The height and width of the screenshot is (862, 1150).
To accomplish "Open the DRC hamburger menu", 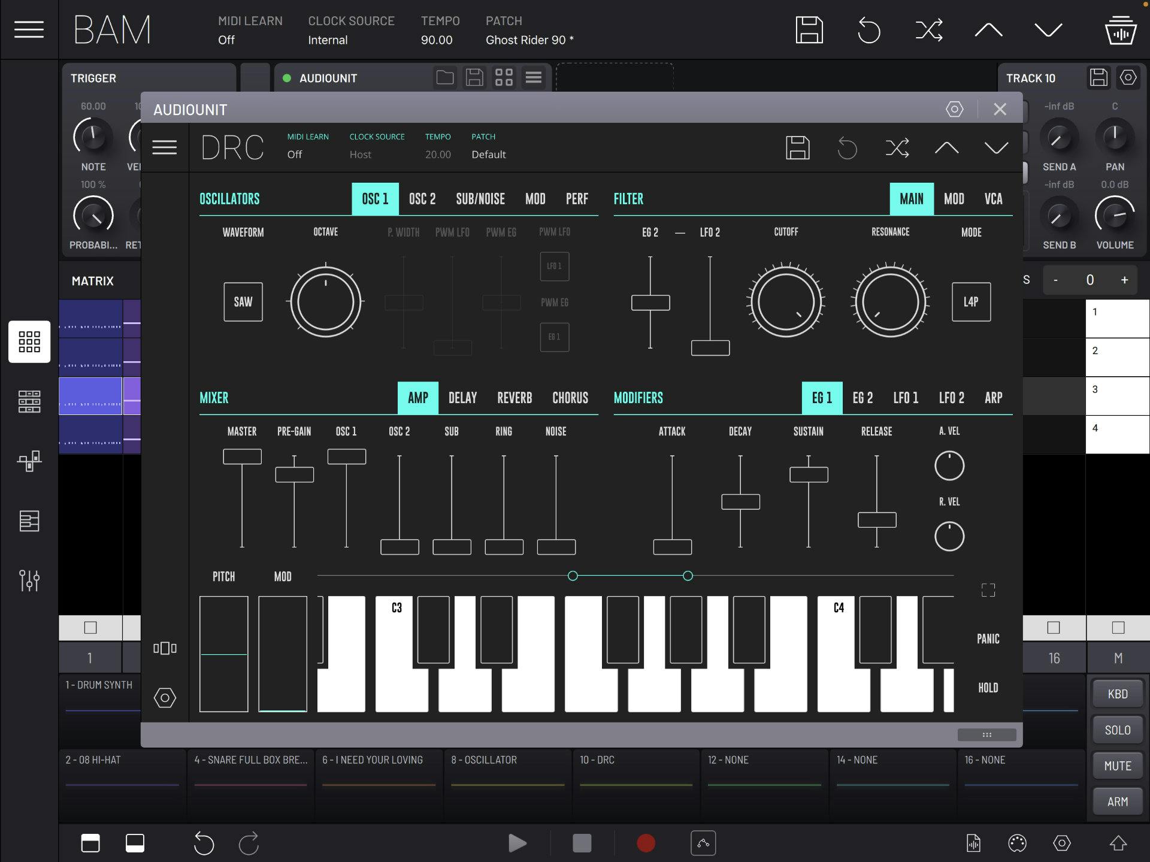I will 165,147.
